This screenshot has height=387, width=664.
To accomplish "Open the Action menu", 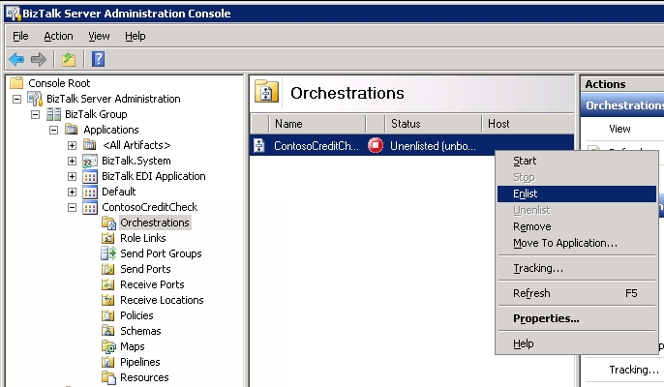I will (58, 36).
